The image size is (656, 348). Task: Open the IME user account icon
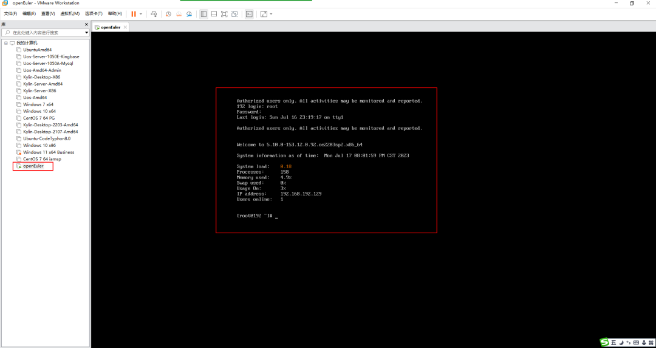coord(644,343)
